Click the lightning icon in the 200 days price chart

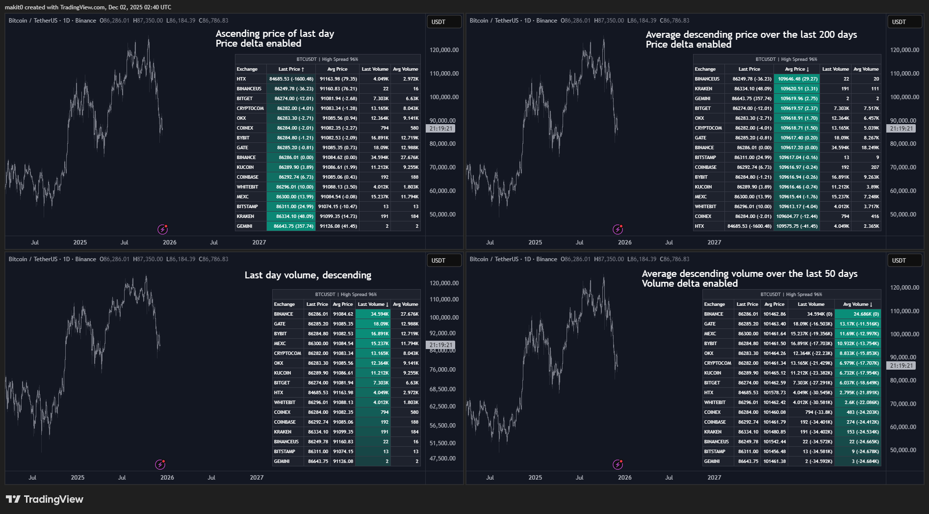pyautogui.click(x=618, y=229)
